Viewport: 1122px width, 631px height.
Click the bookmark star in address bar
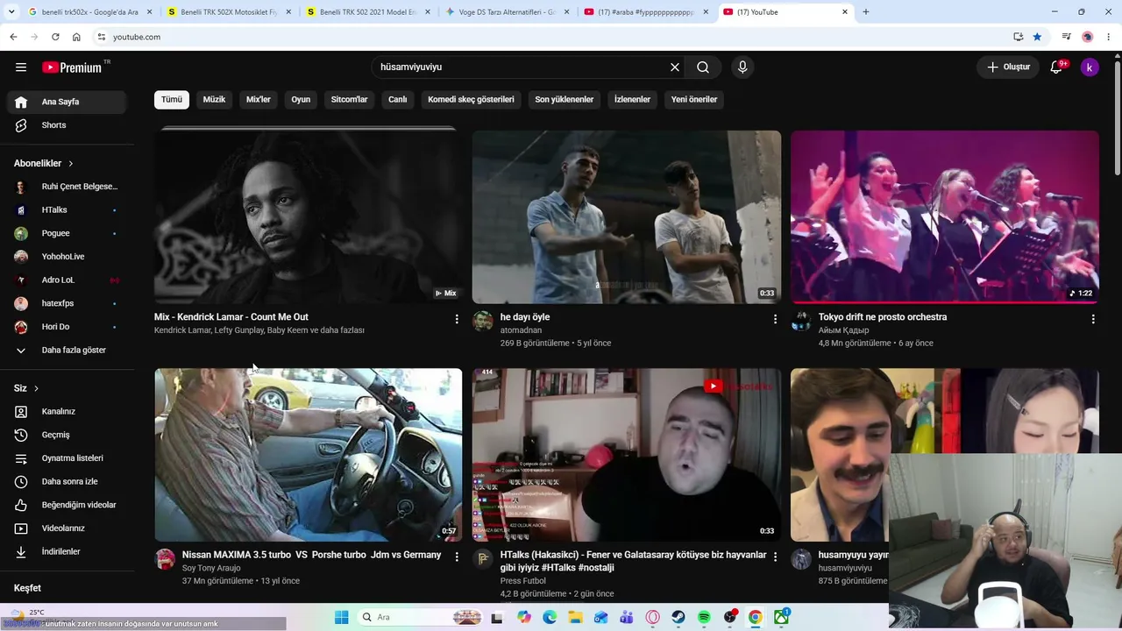click(1037, 37)
